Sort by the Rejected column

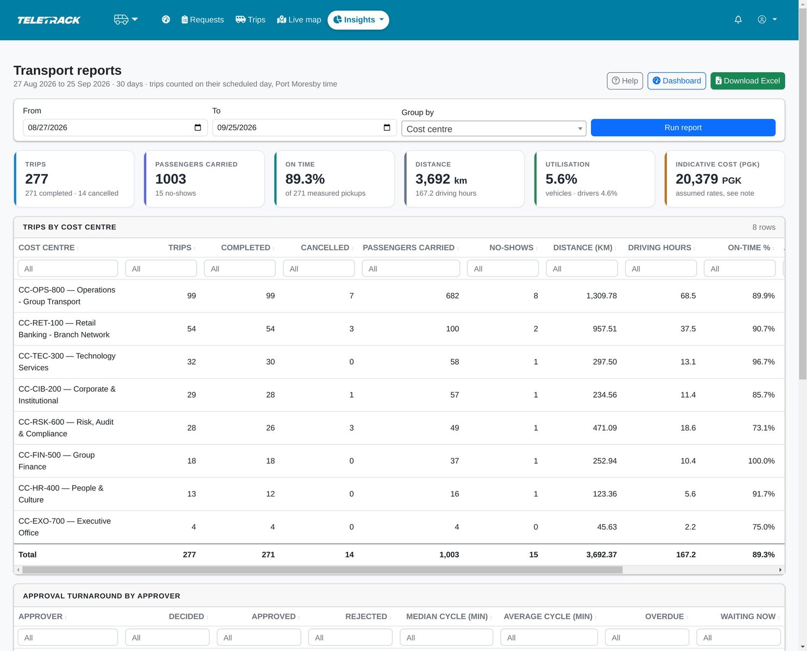tap(368, 617)
